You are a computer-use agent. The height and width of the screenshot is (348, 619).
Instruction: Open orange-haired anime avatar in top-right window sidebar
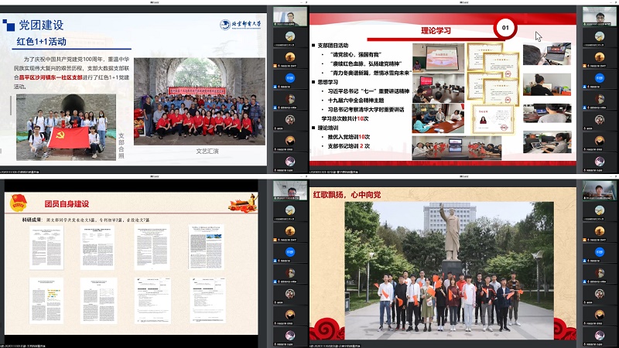(600, 141)
